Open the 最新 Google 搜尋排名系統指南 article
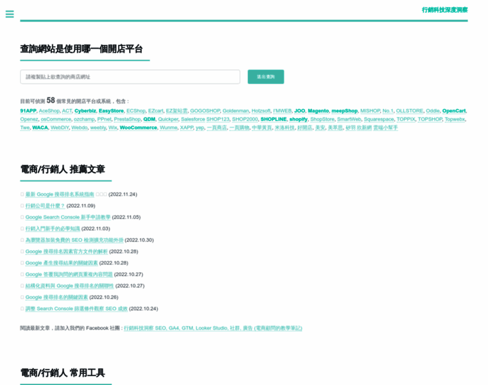The width and height of the screenshot is (488, 385). (x=60, y=194)
